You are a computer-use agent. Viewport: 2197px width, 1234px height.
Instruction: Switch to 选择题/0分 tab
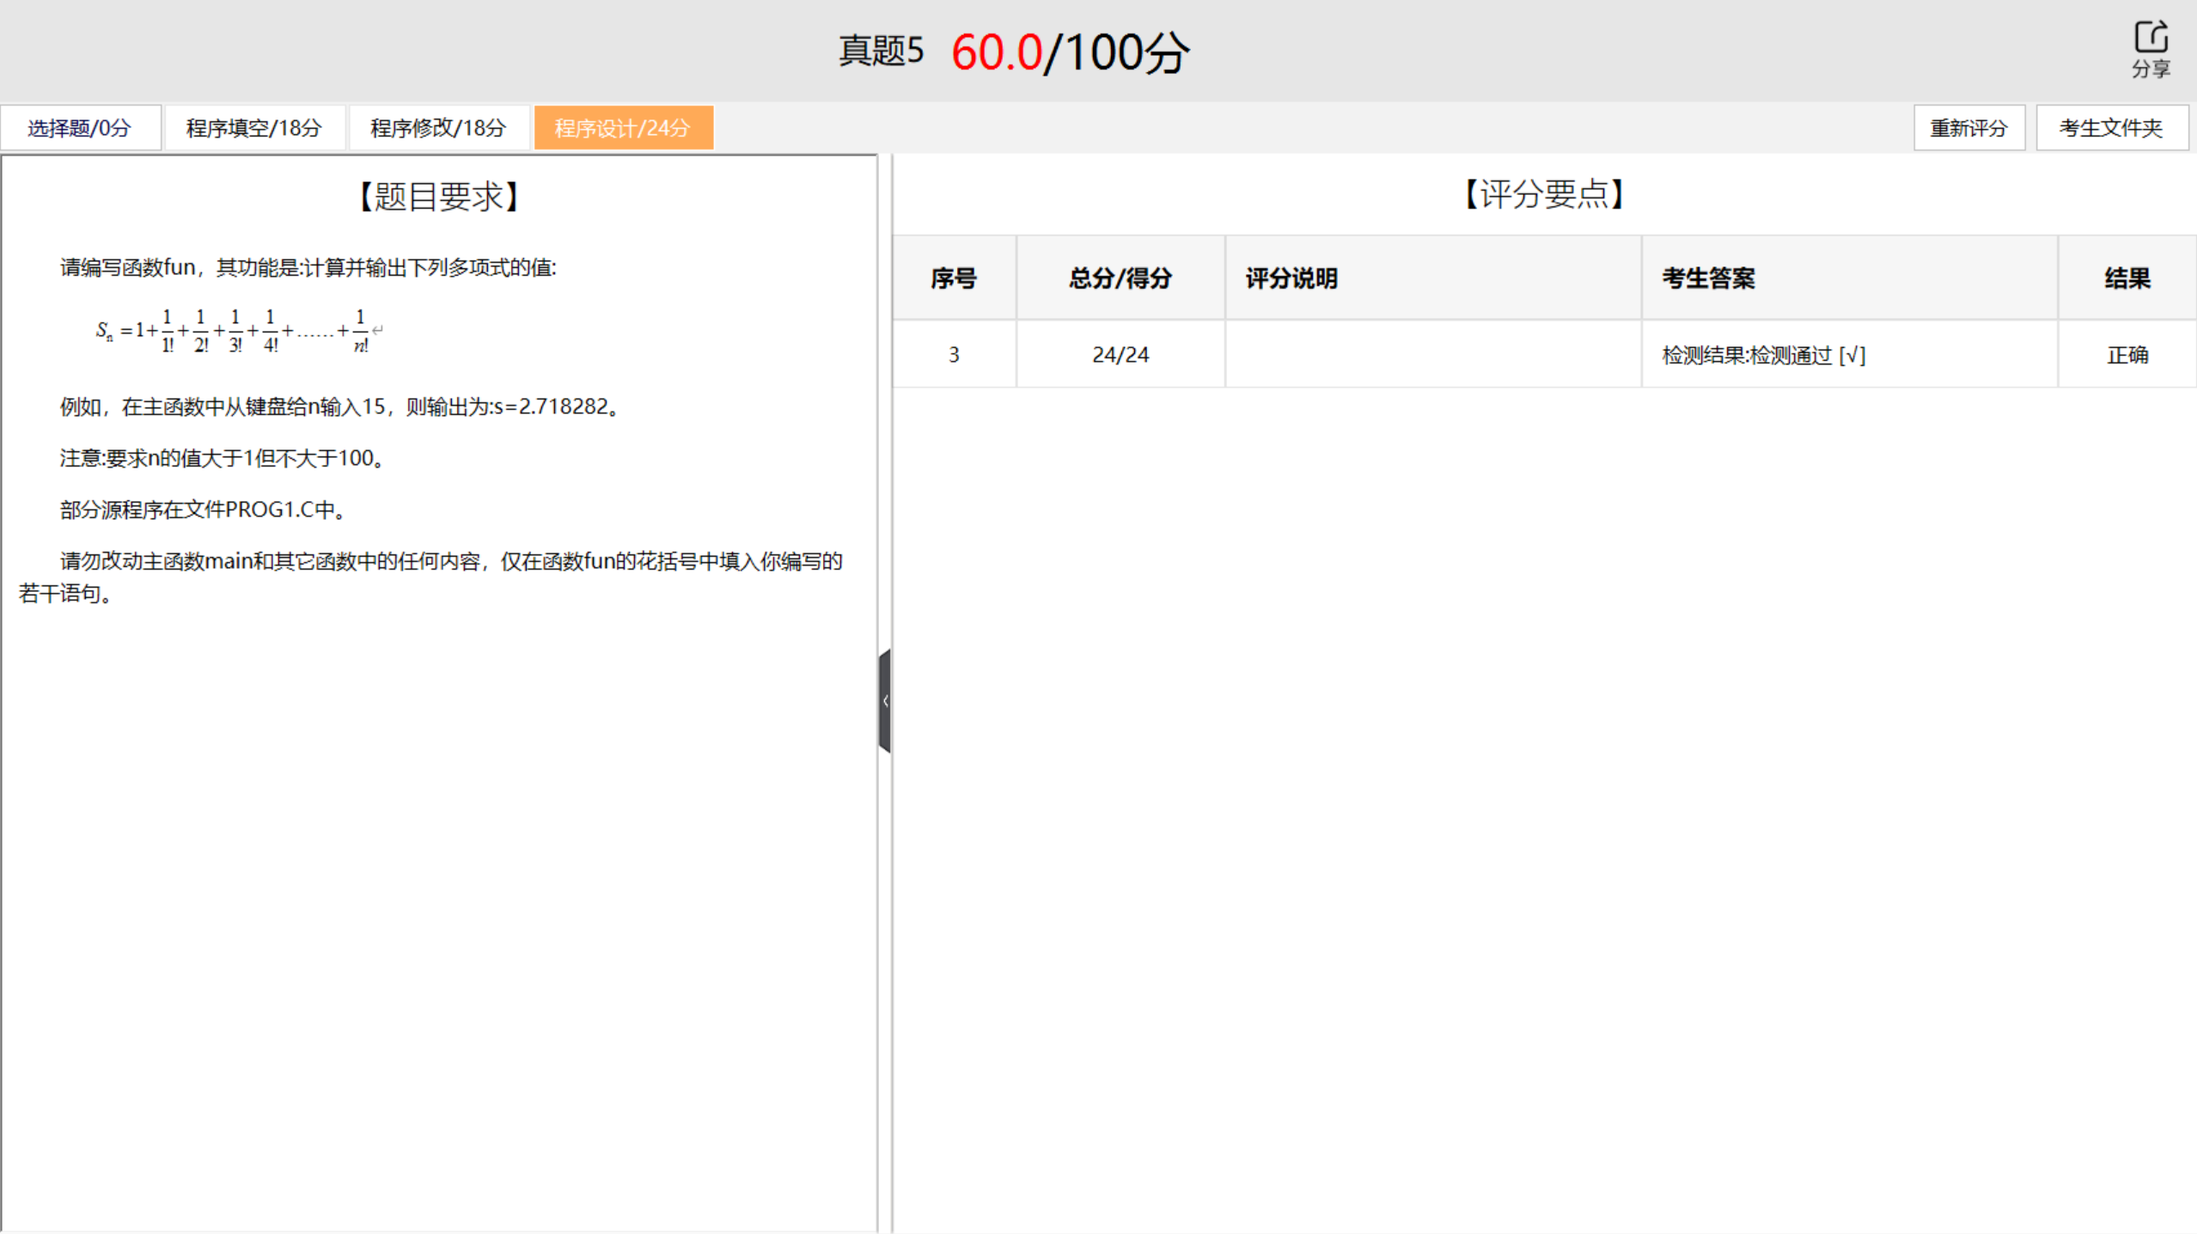[80, 128]
